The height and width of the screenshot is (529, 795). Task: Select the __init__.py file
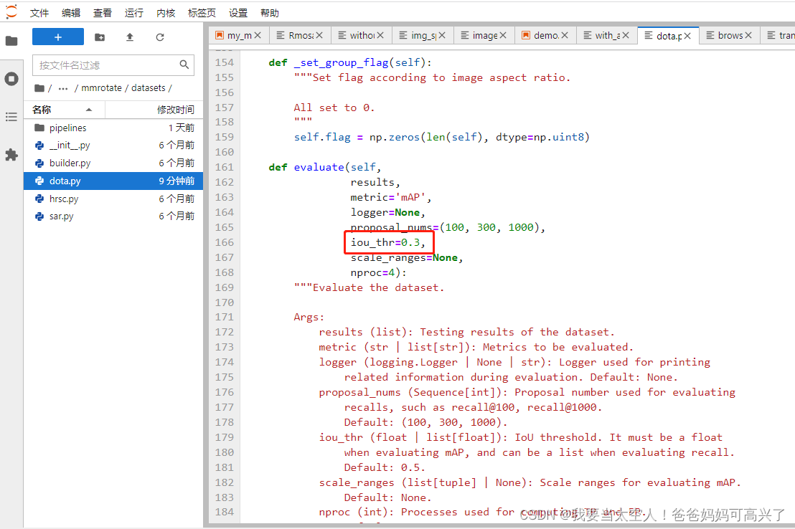[113, 146]
